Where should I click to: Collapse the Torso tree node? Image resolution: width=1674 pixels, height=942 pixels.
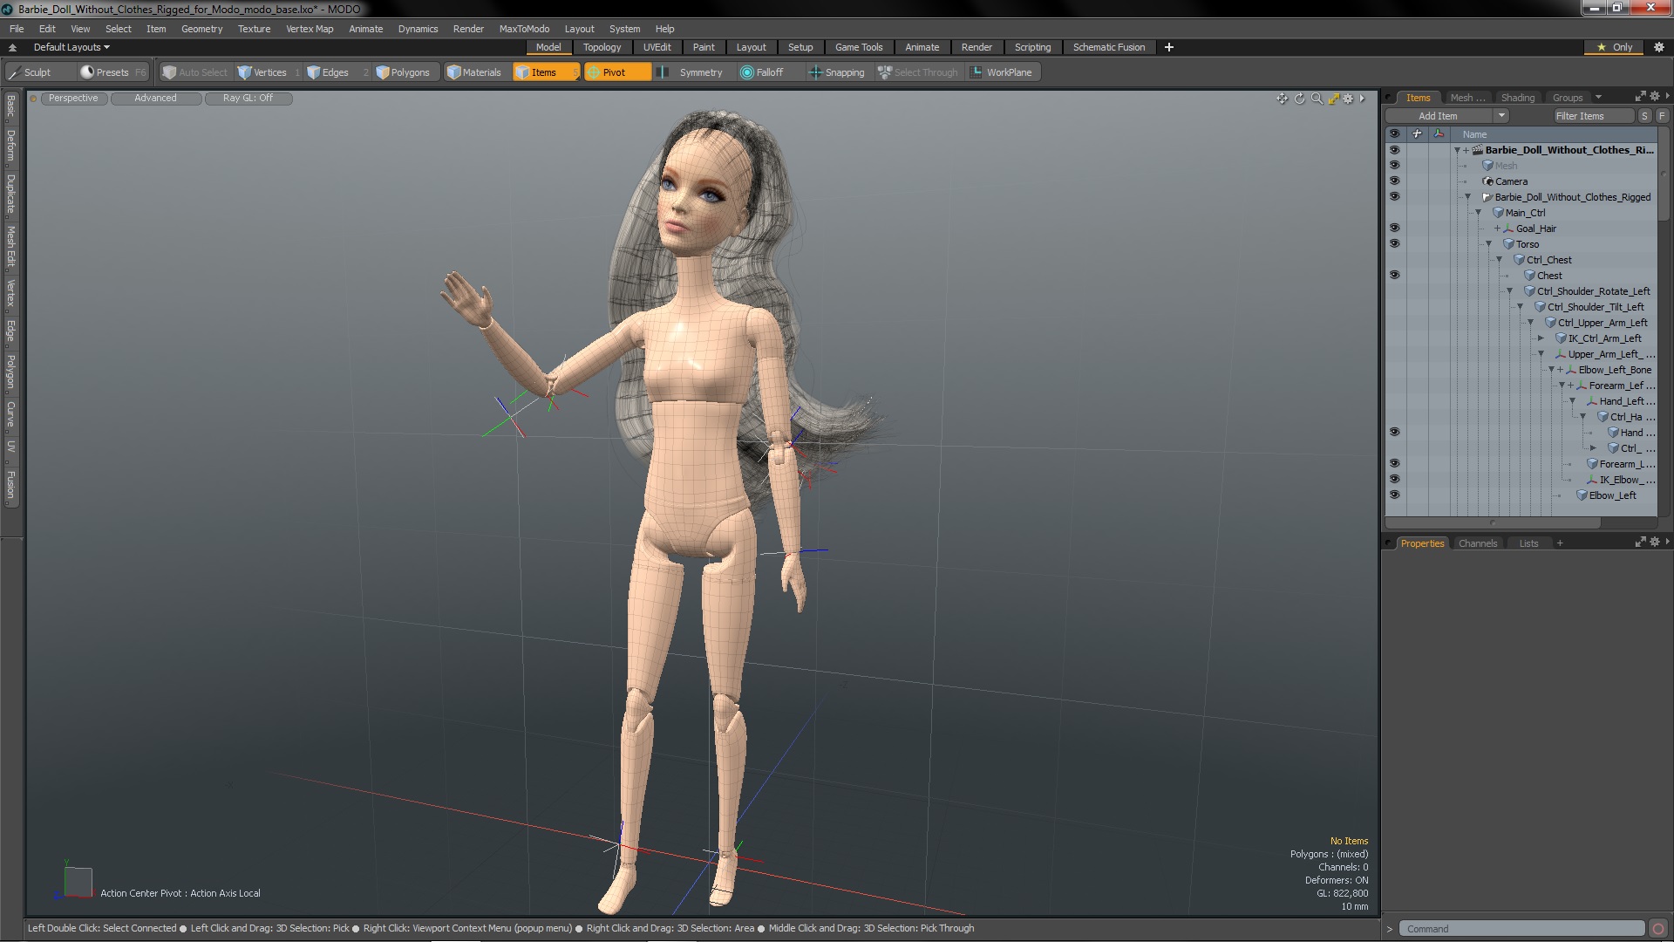(1488, 244)
